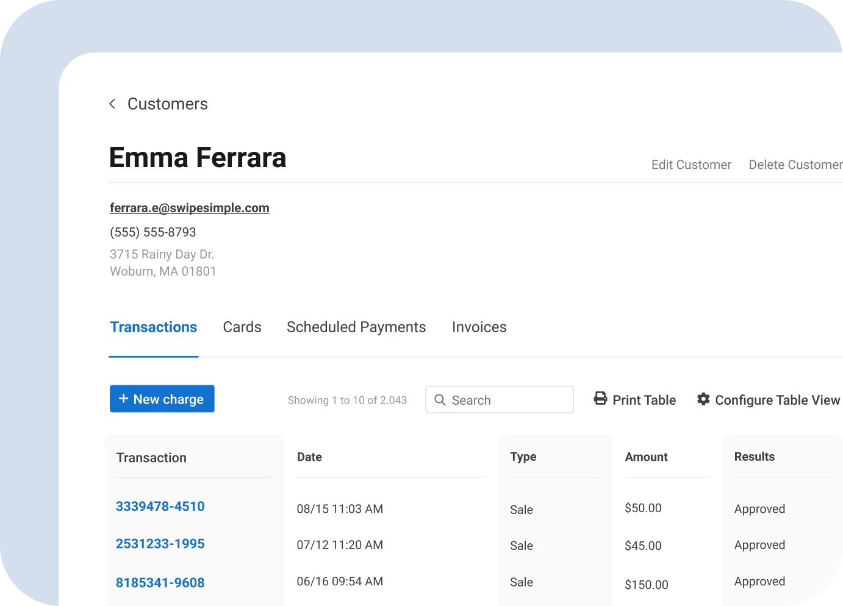Click inside the Search field
Viewport: 843px width, 606px height.
[506, 400]
